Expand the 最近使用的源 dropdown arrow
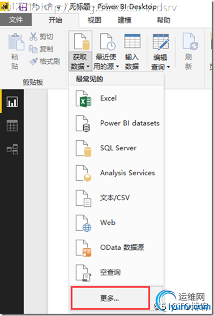 coord(117,66)
